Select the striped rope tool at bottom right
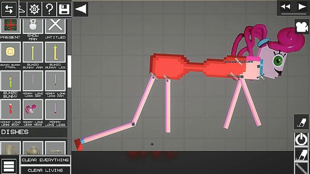 [x=301, y=169]
